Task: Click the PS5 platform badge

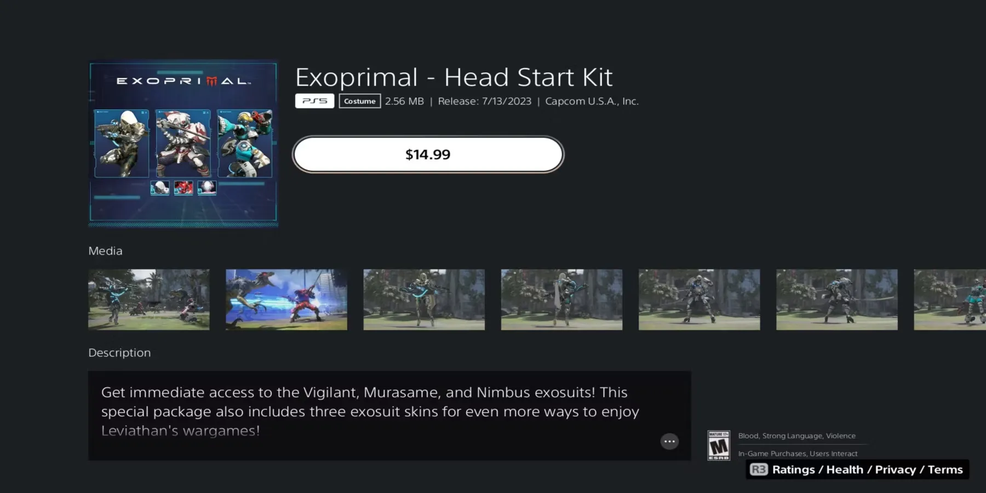Action: click(314, 101)
